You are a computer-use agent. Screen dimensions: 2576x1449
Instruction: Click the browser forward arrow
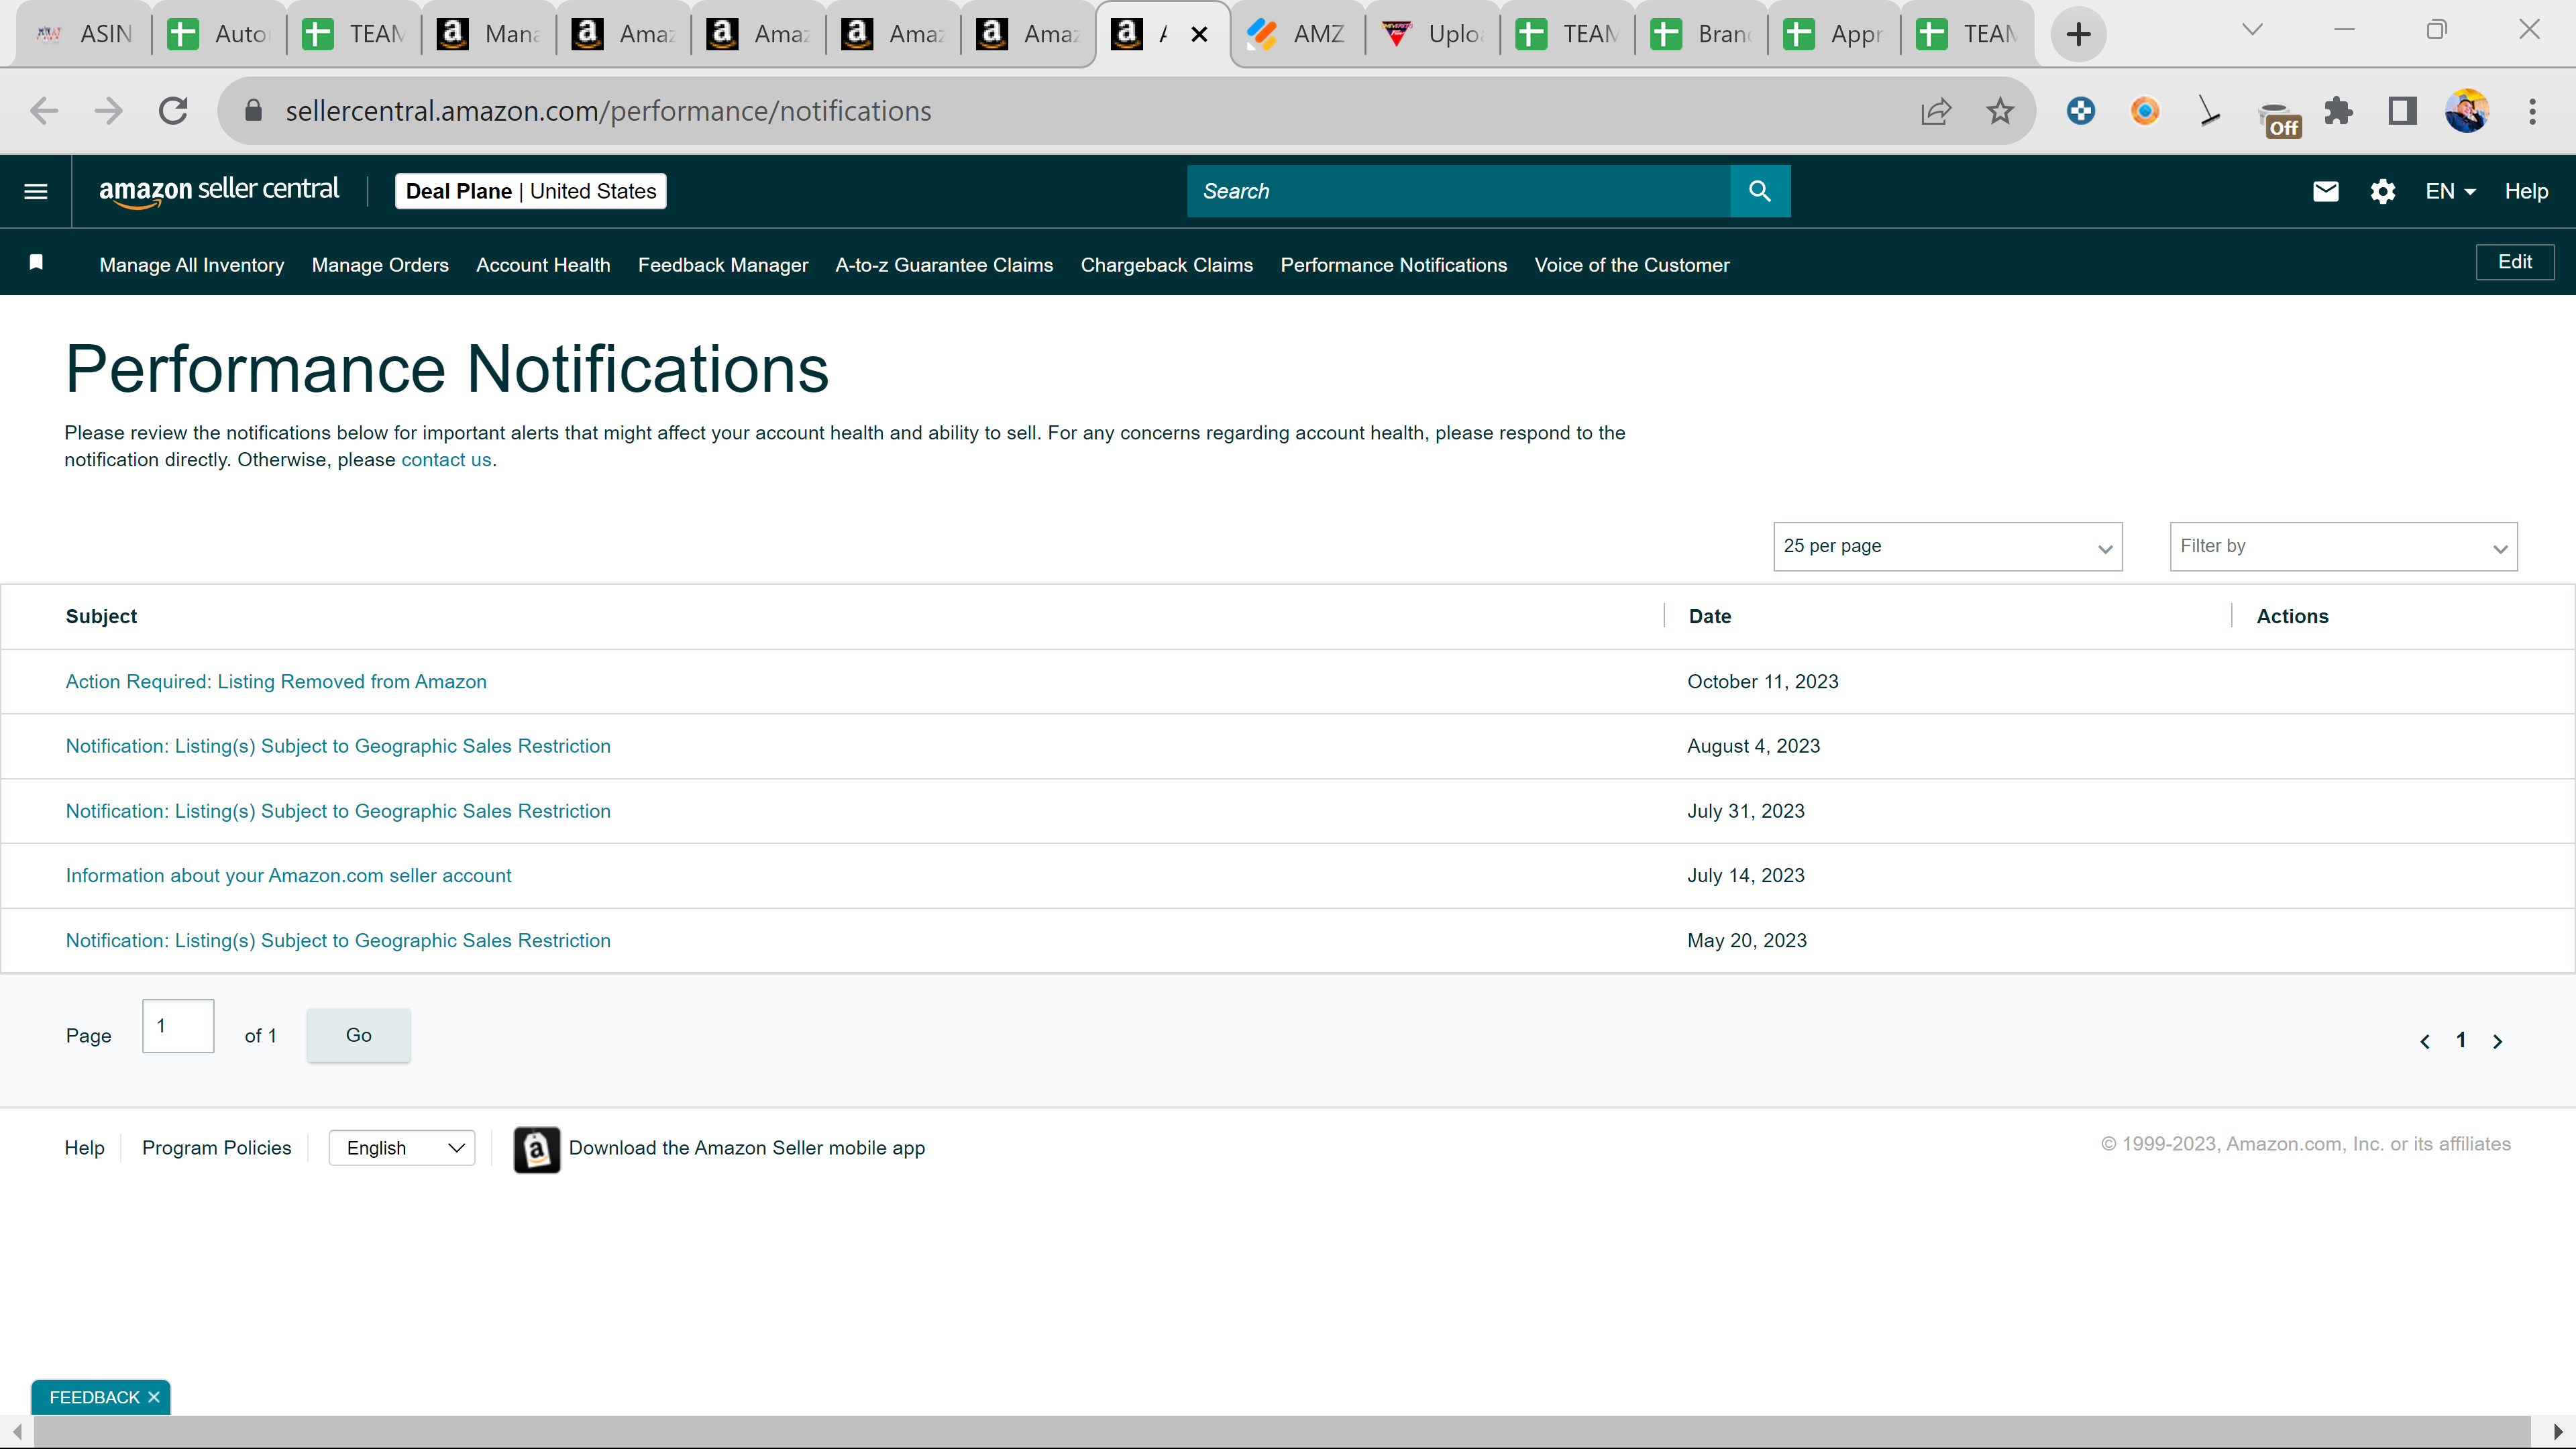pyautogui.click(x=108, y=111)
